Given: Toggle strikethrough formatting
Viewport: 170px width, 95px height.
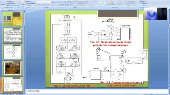Looking at the screenshot, I should coord(45,5).
